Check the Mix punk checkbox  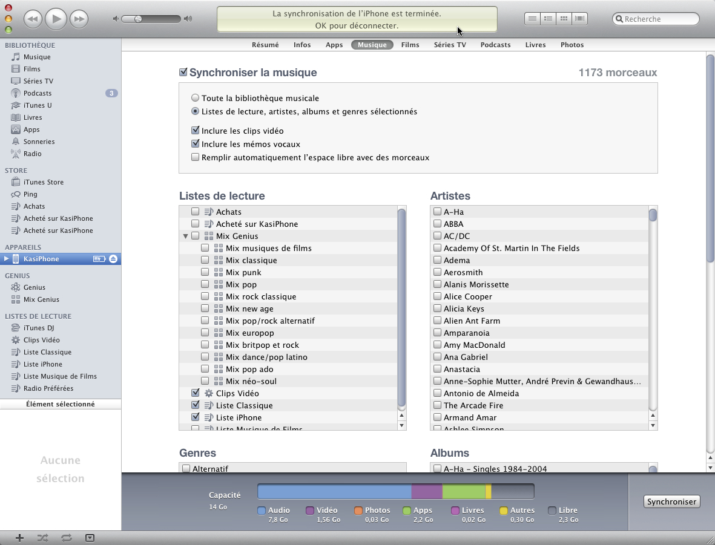point(205,272)
